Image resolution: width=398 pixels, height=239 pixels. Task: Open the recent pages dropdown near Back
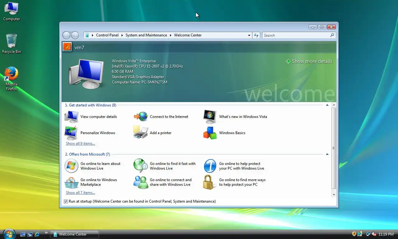click(x=81, y=35)
